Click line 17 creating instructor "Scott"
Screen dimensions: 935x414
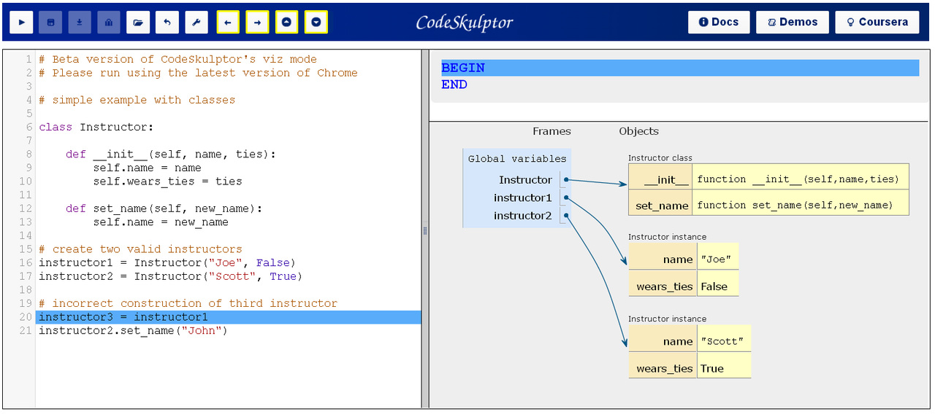pos(170,276)
